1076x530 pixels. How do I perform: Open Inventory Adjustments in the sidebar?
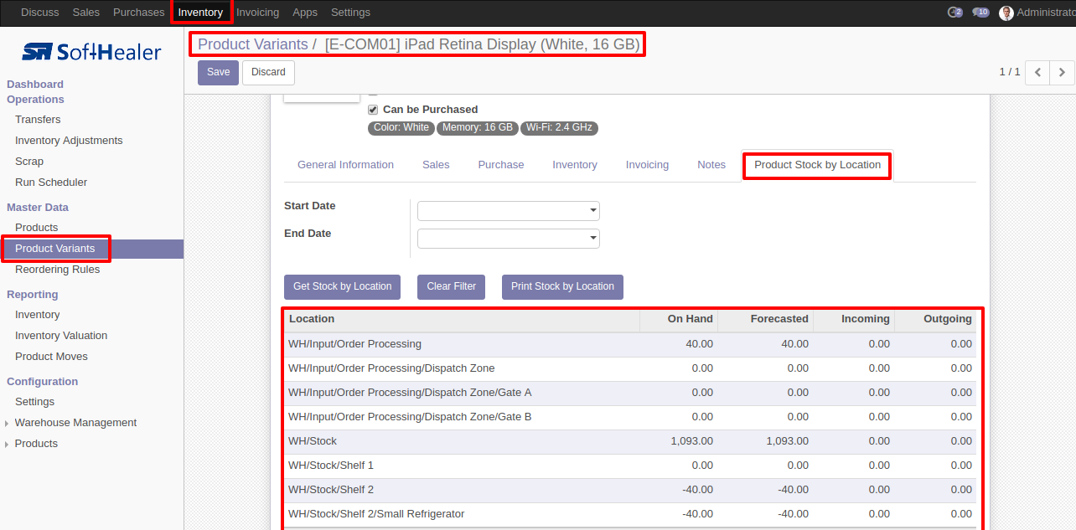[69, 141]
